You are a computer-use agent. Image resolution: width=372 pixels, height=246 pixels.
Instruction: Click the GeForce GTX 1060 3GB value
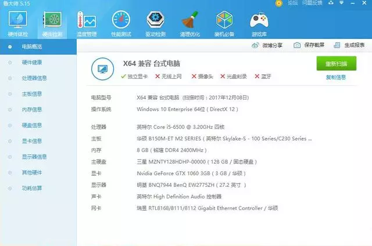[191, 173]
